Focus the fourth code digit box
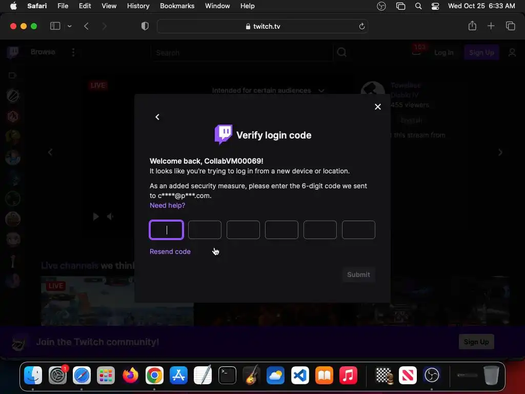Image resolution: width=525 pixels, height=394 pixels. pyautogui.click(x=281, y=230)
